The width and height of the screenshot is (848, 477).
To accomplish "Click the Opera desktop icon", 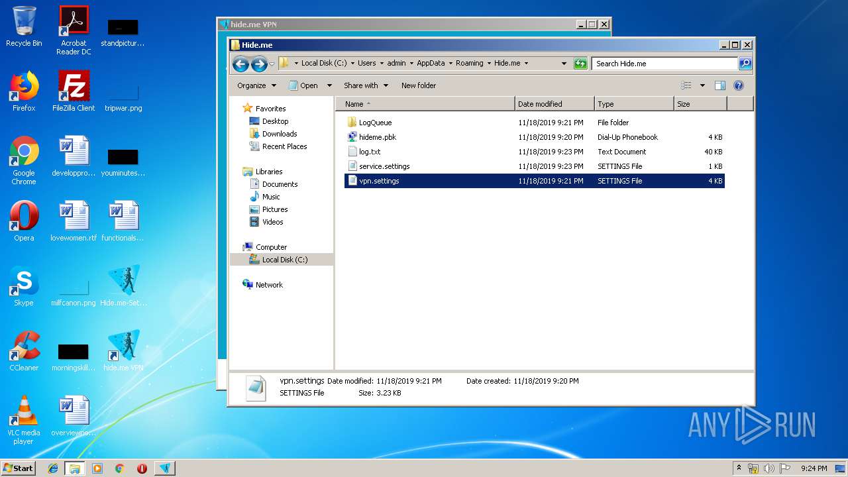I will [x=24, y=221].
